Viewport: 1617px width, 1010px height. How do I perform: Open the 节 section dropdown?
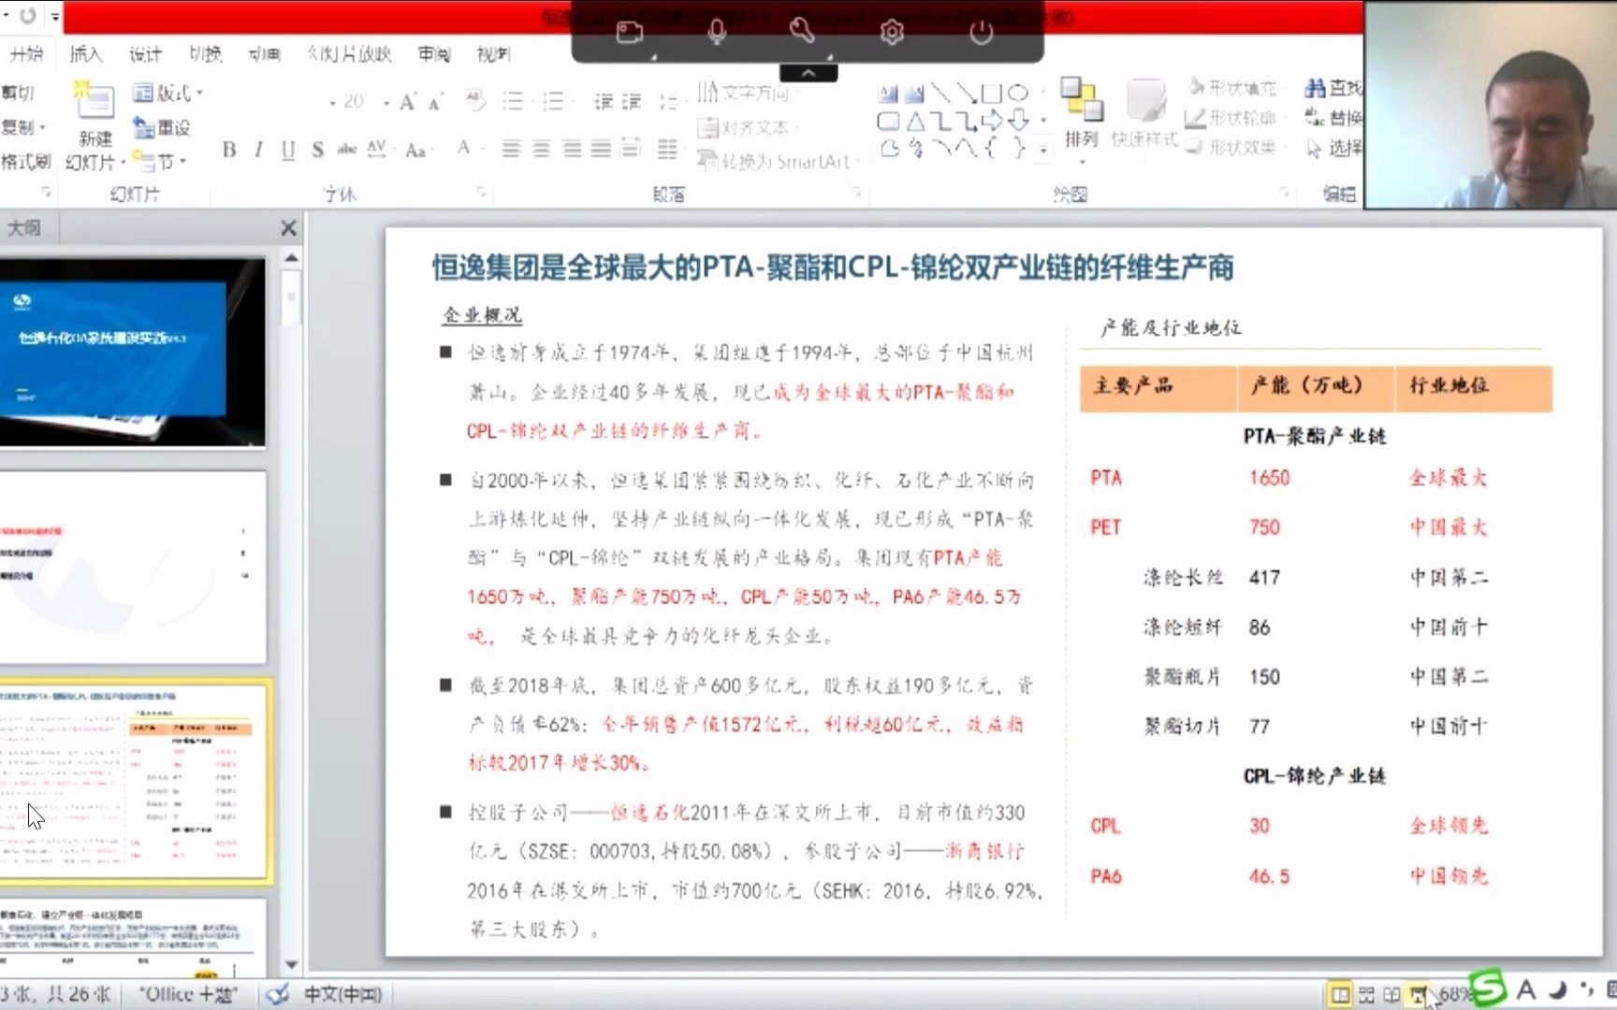point(159,161)
